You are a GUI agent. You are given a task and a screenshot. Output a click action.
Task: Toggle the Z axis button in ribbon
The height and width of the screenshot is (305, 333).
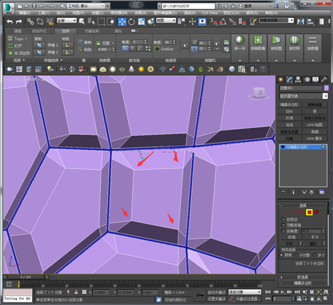[x=139, y=49]
